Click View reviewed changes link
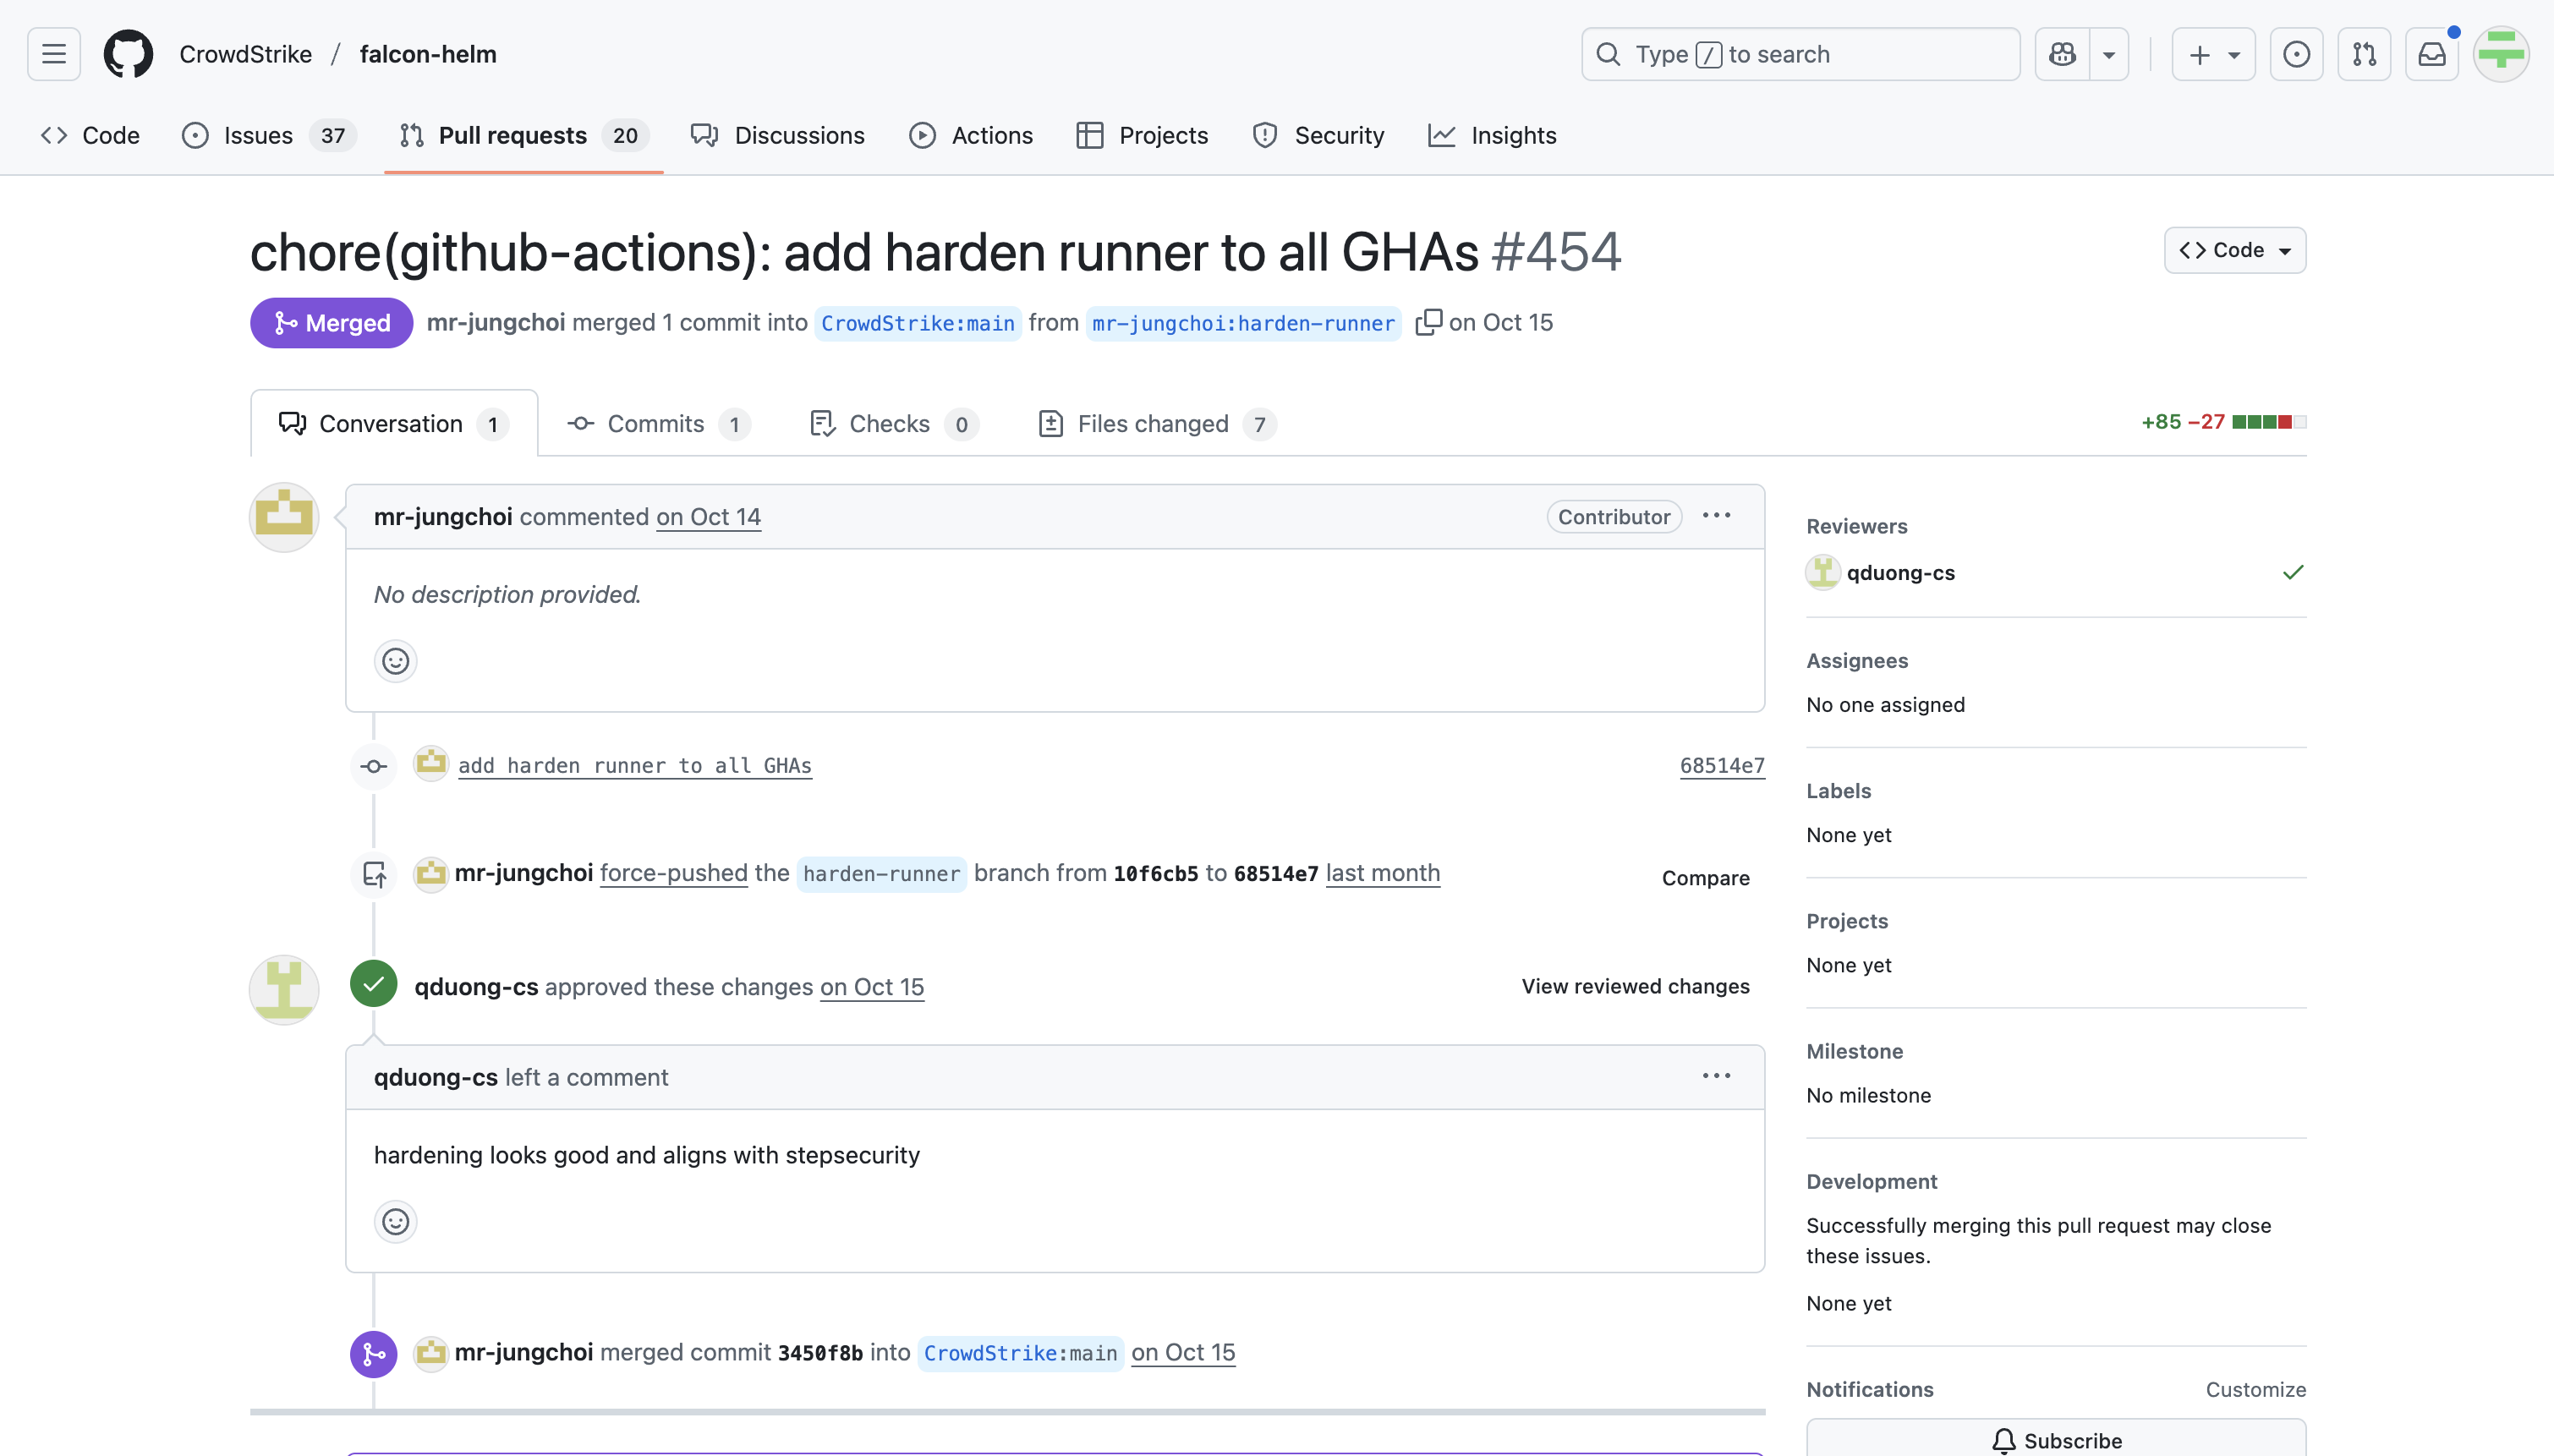The height and width of the screenshot is (1456, 2554). pos(1635,986)
